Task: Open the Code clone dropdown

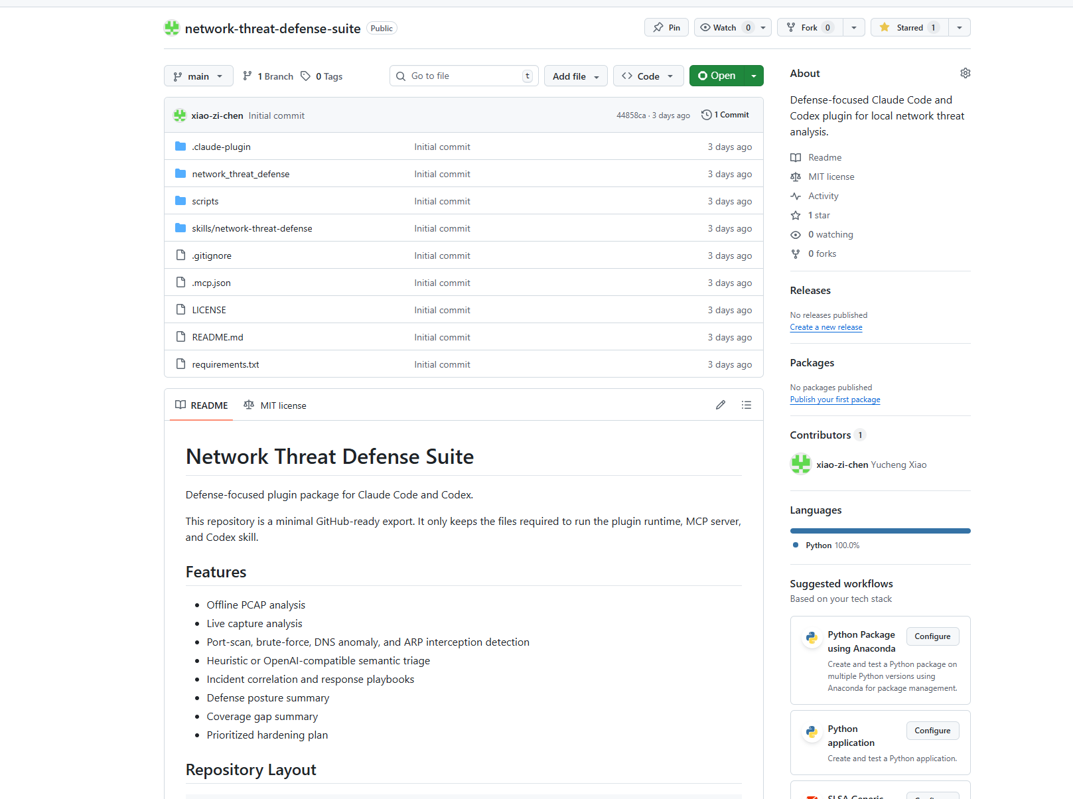Action: [648, 76]
